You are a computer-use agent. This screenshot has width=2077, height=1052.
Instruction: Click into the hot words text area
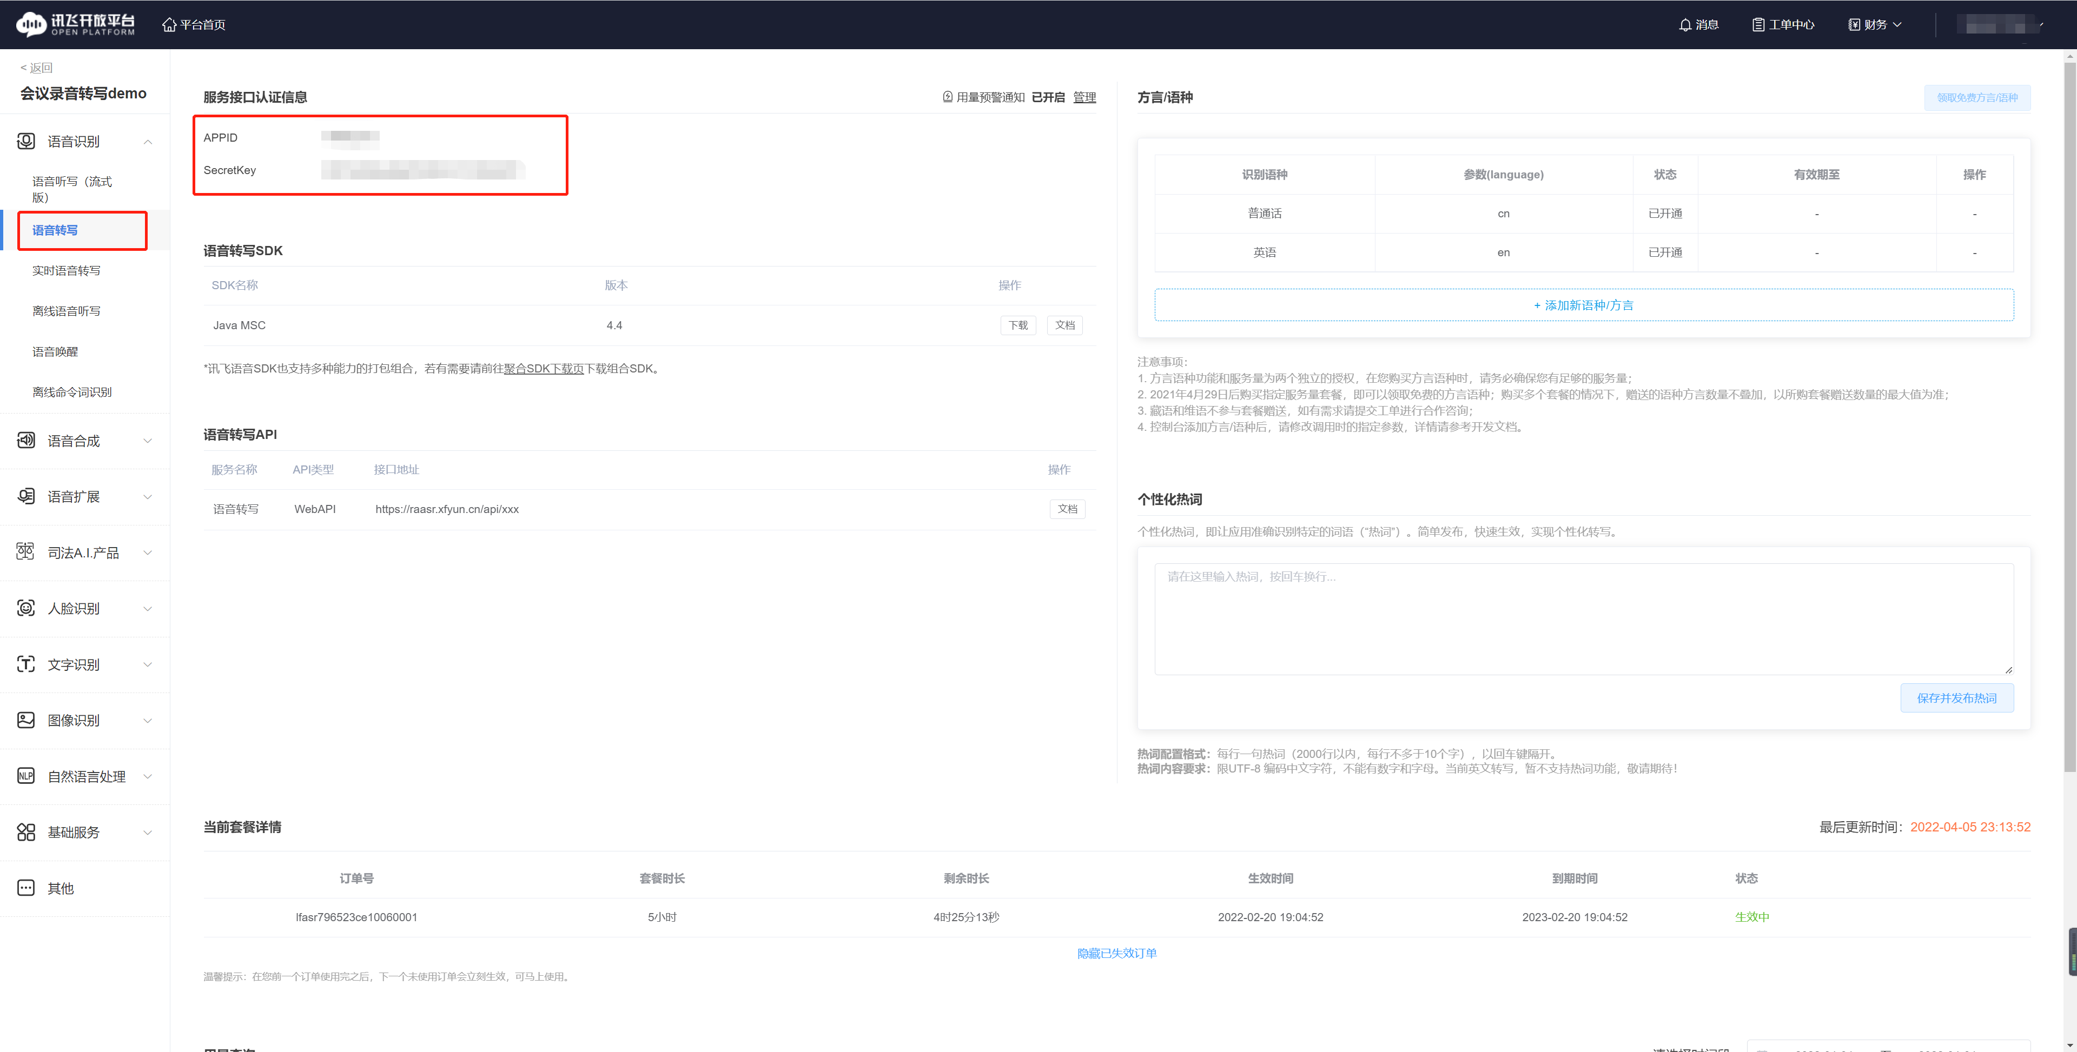pyautogui.click(x=1584, y=619)
